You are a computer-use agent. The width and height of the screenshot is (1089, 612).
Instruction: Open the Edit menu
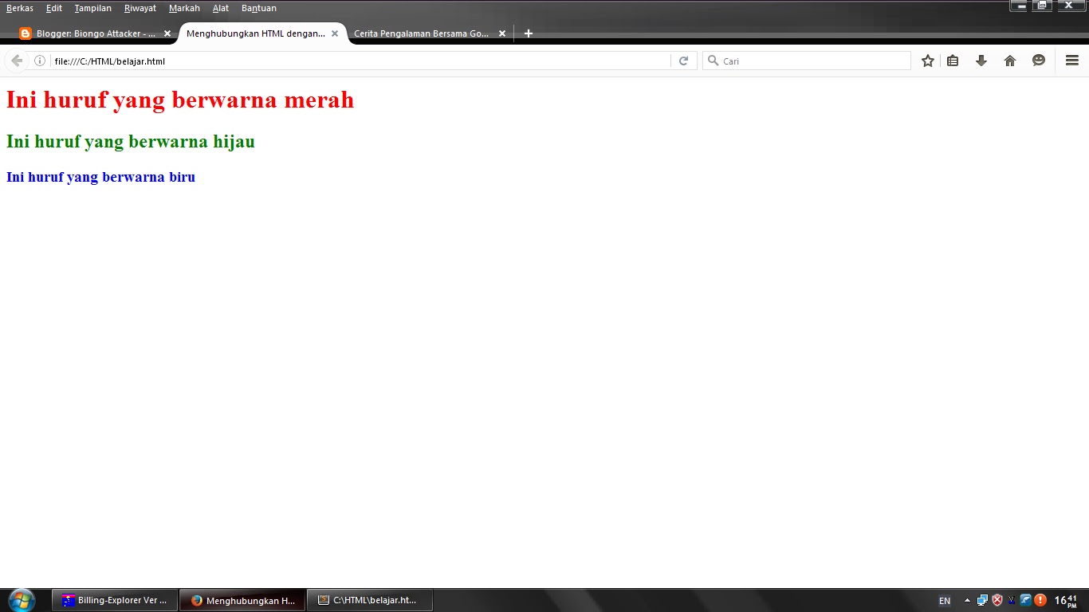[54, 8]
